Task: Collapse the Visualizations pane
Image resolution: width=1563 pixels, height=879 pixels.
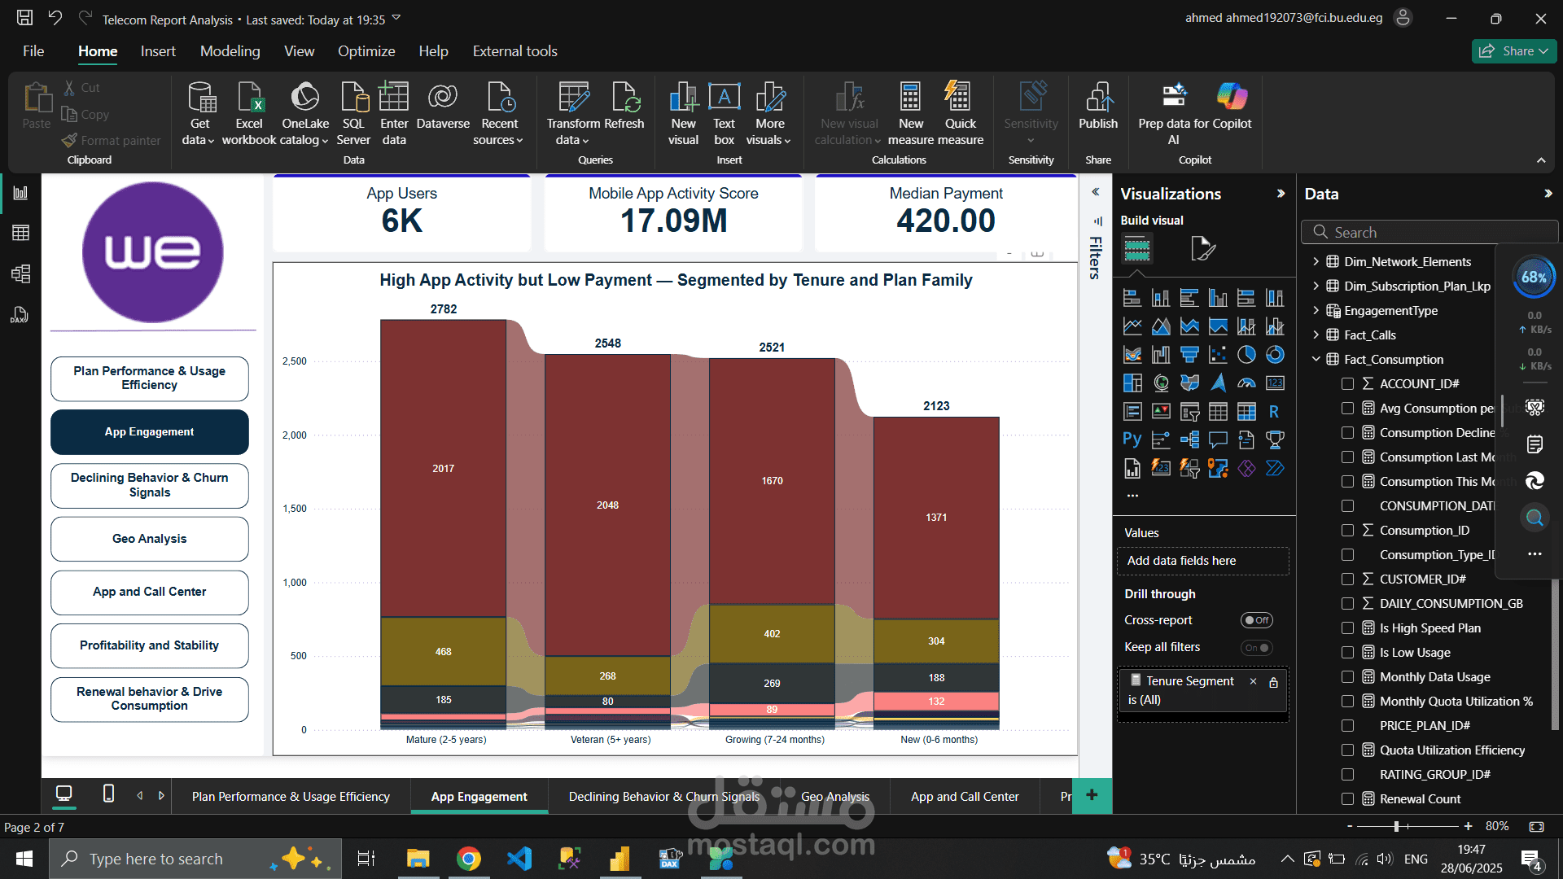Action: 1281,194
